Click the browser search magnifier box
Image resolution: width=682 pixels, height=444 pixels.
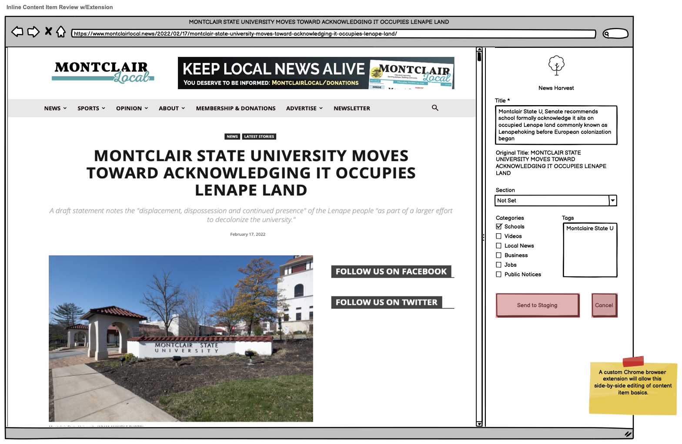[615, 34]
